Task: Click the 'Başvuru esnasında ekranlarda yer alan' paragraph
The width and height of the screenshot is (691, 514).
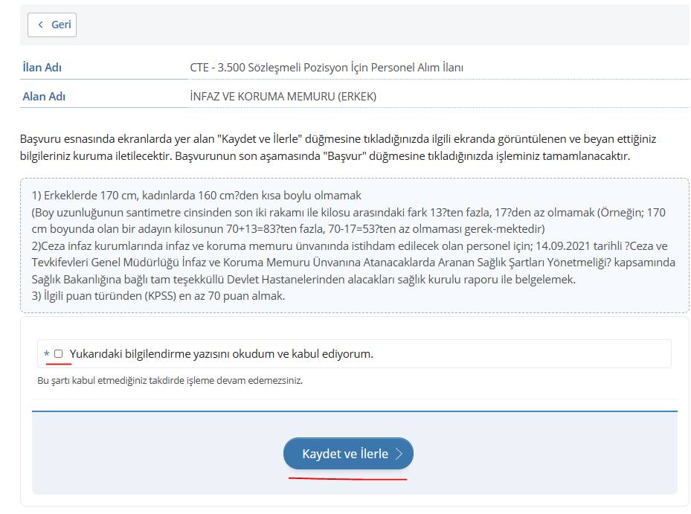Action: (338, 147)
